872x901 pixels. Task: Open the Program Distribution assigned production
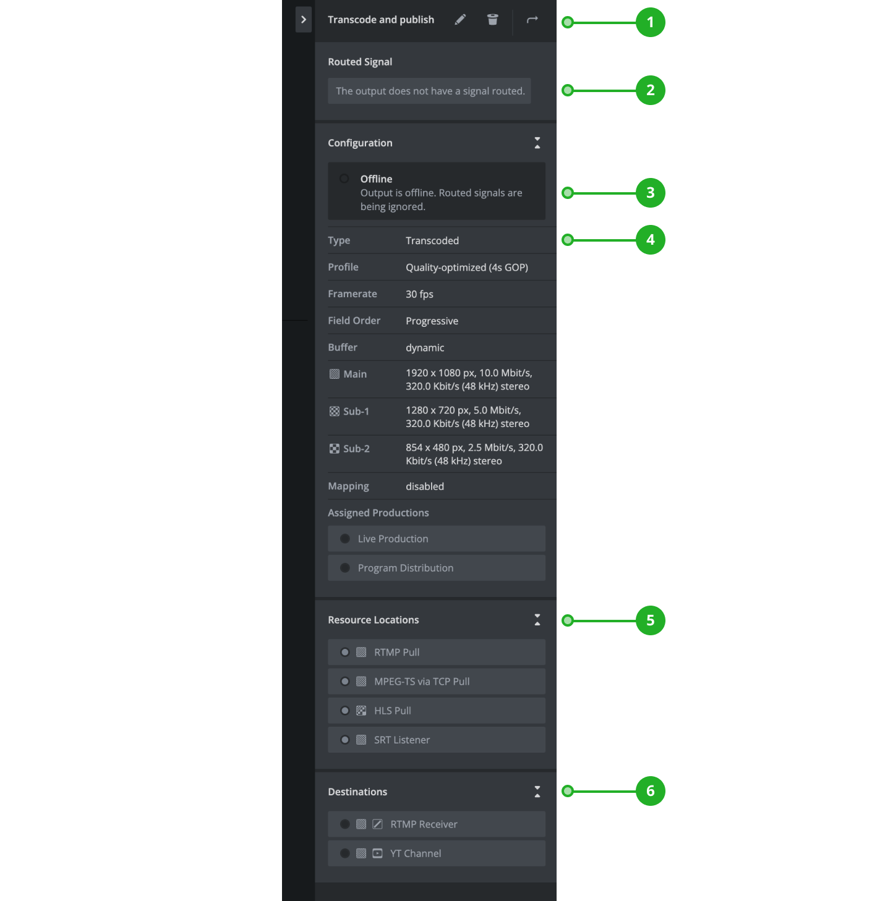pos(436,567)
